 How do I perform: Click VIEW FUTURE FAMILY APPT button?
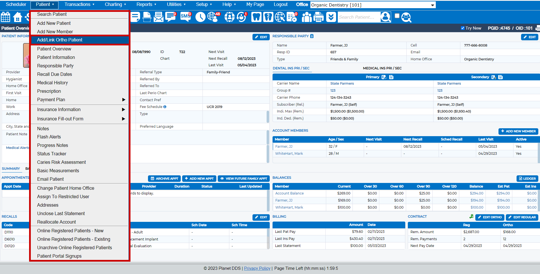tap(243, 178)
